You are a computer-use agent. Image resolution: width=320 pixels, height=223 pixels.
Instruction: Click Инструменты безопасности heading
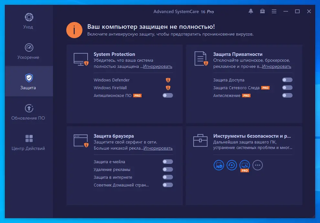tap(252, 136)
